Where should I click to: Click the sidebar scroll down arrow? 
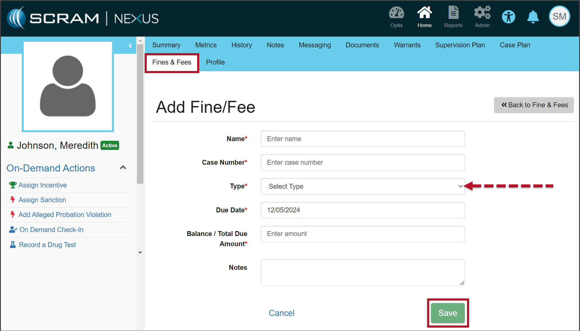click(x=140, y=253)
